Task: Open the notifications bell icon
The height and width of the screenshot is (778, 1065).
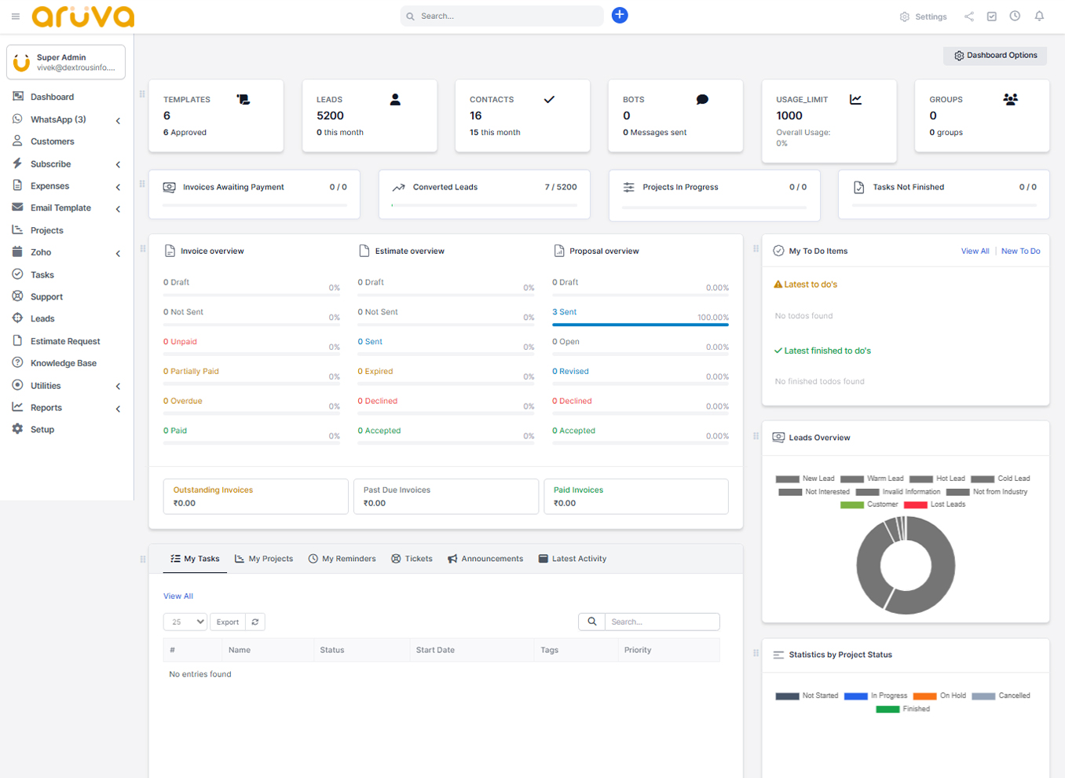Action: pyautogui.click(x=1039, y=16)
